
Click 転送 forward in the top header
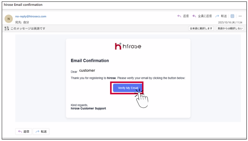(221, 16)
